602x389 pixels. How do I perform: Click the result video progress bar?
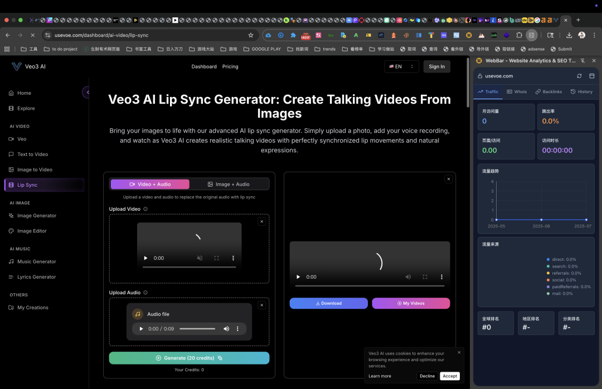click(x=370, y=286)
